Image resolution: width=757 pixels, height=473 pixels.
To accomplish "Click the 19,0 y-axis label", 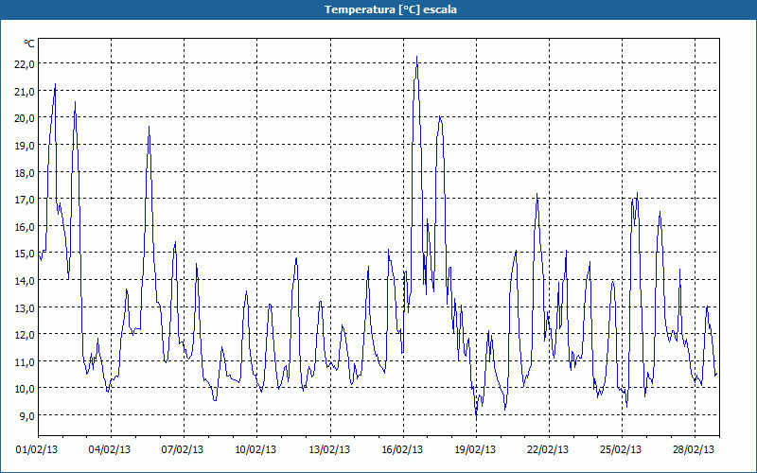I will (25, 146).
